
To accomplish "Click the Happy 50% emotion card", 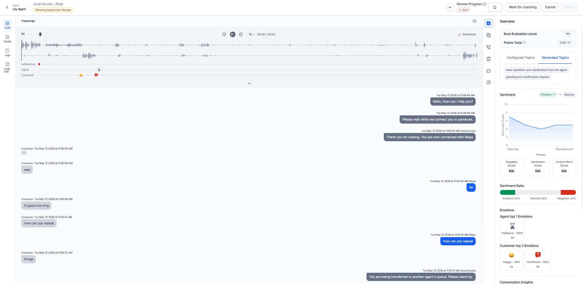I will click(x=512, y=260).
